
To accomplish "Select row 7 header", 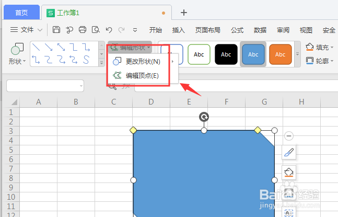I will coord(11,169).
